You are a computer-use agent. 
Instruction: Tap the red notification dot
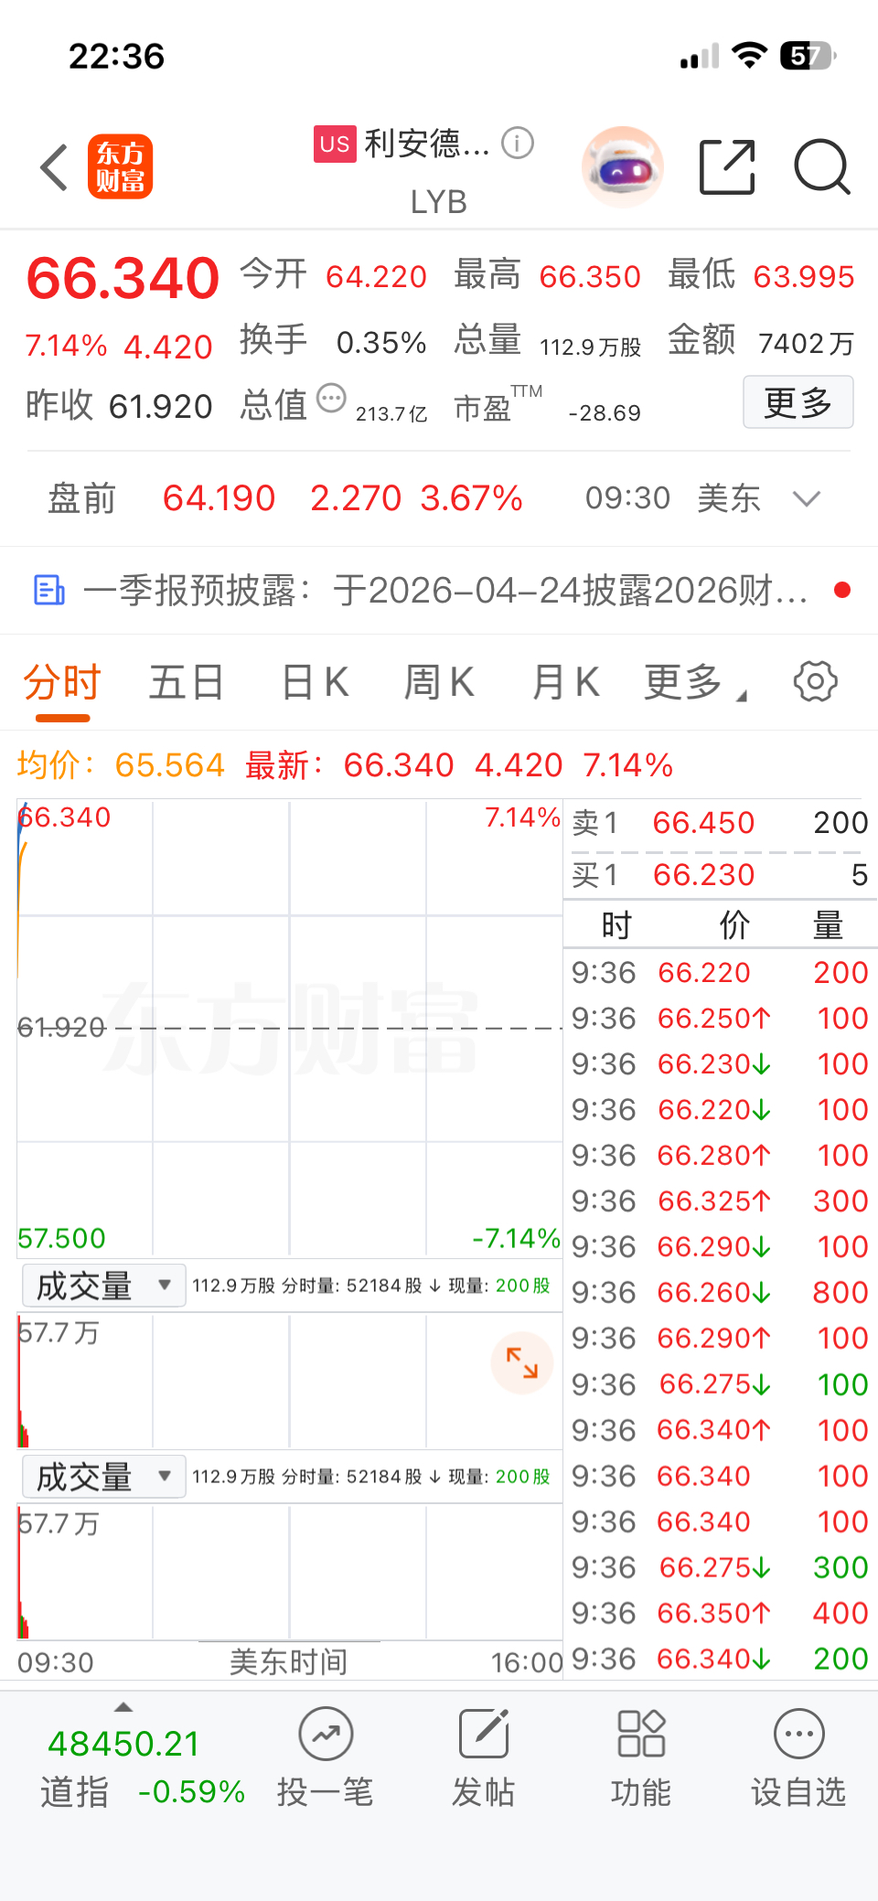click(842, 590)
